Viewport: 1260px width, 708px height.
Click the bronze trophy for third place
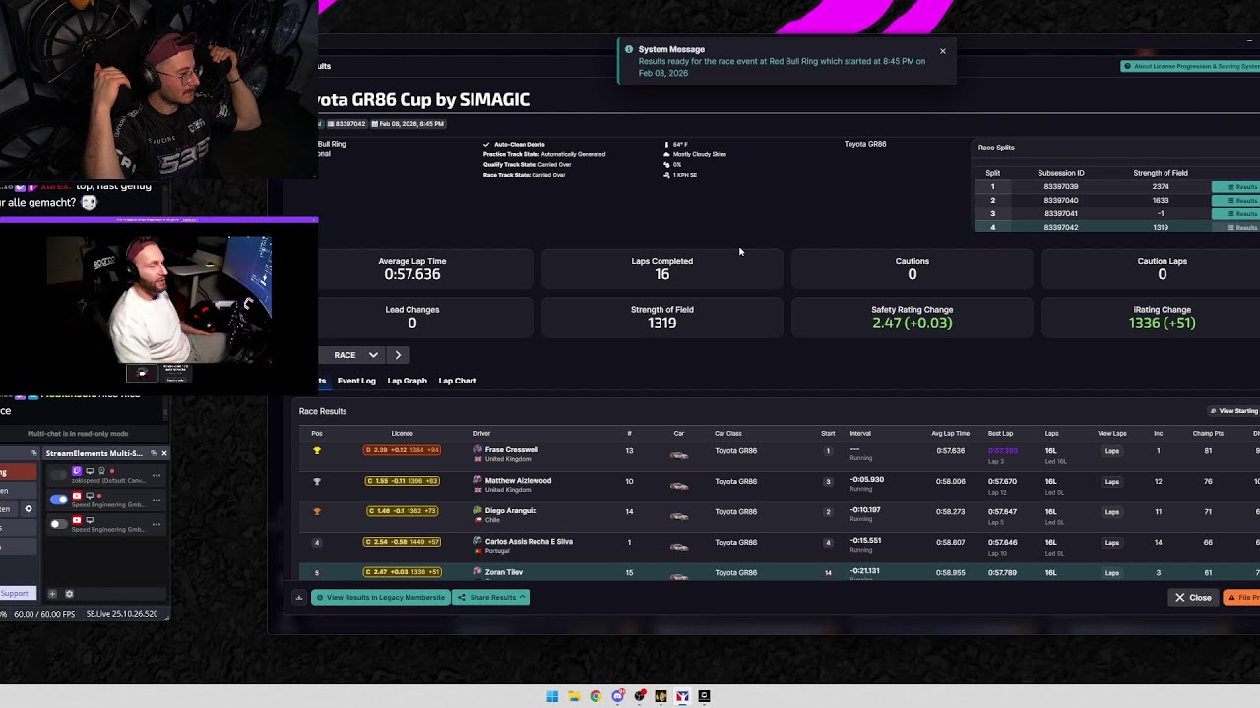pyautogui.click(x=317, y=512)
